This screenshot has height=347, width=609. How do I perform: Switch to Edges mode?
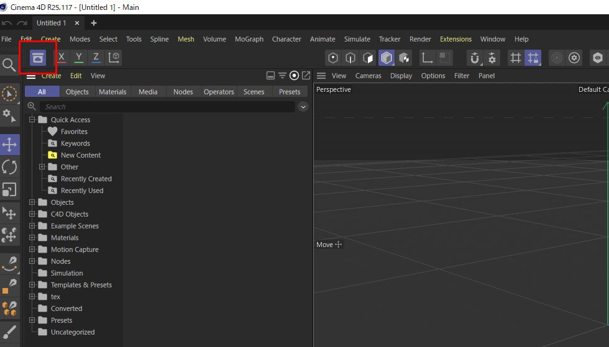(350, 58)
